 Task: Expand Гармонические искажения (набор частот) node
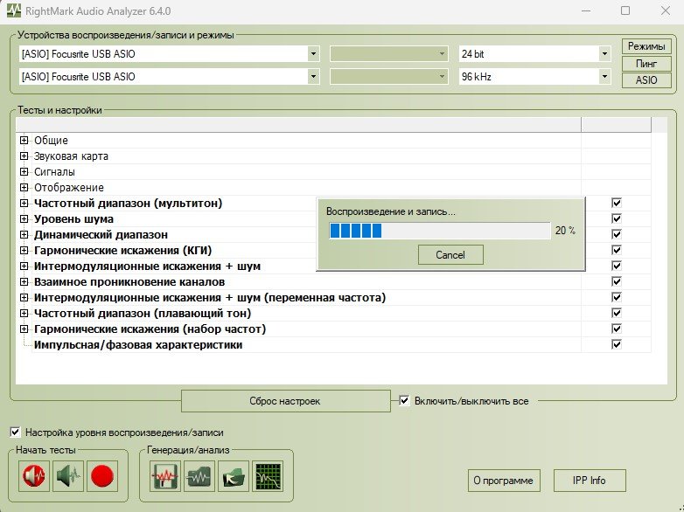[x=24, y=329]
